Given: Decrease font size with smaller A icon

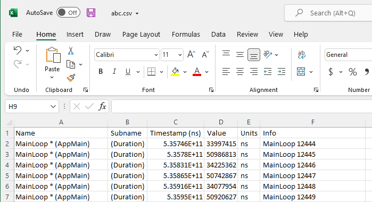Looking at the screenshot, I should [205, 55].
